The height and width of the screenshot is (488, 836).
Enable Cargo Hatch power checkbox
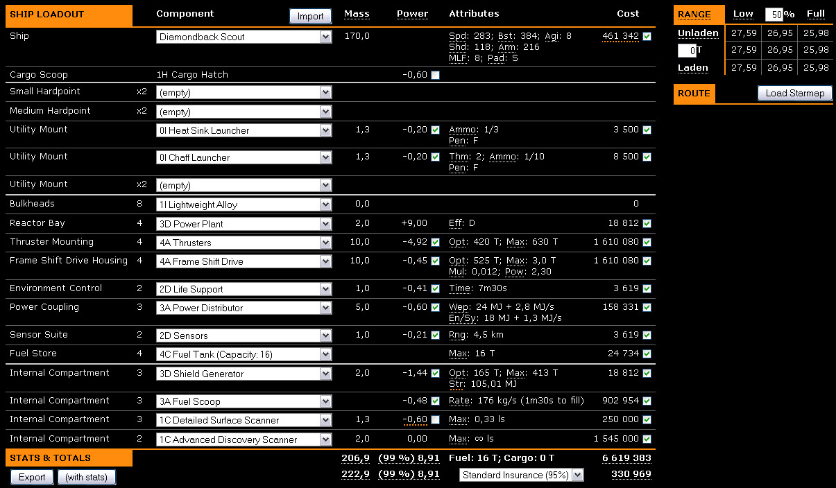(x=435, y=75)
